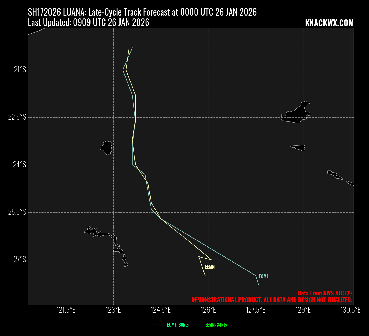This screenshot has width=369, height=336.
Task: Click the 124.5°E longitude axis label
Action: point(161,310)
